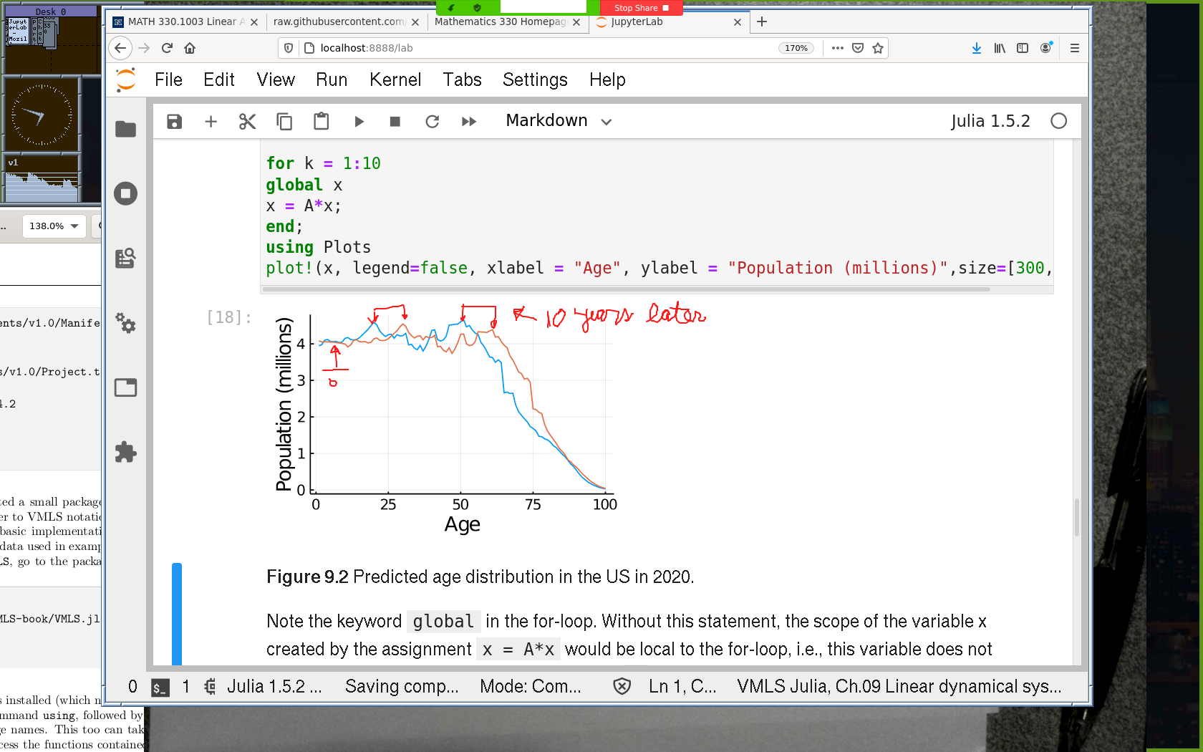Expand the Markdown cell type dropdown

tap(559, 121)
